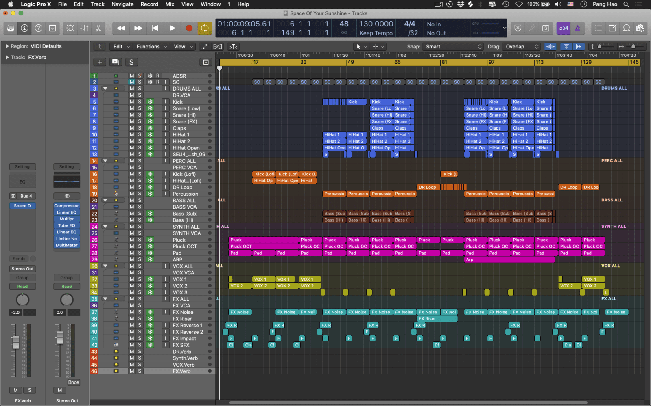Open the Tuner icon
This screenshot has width=651, height=406.
tap(532, 28)
